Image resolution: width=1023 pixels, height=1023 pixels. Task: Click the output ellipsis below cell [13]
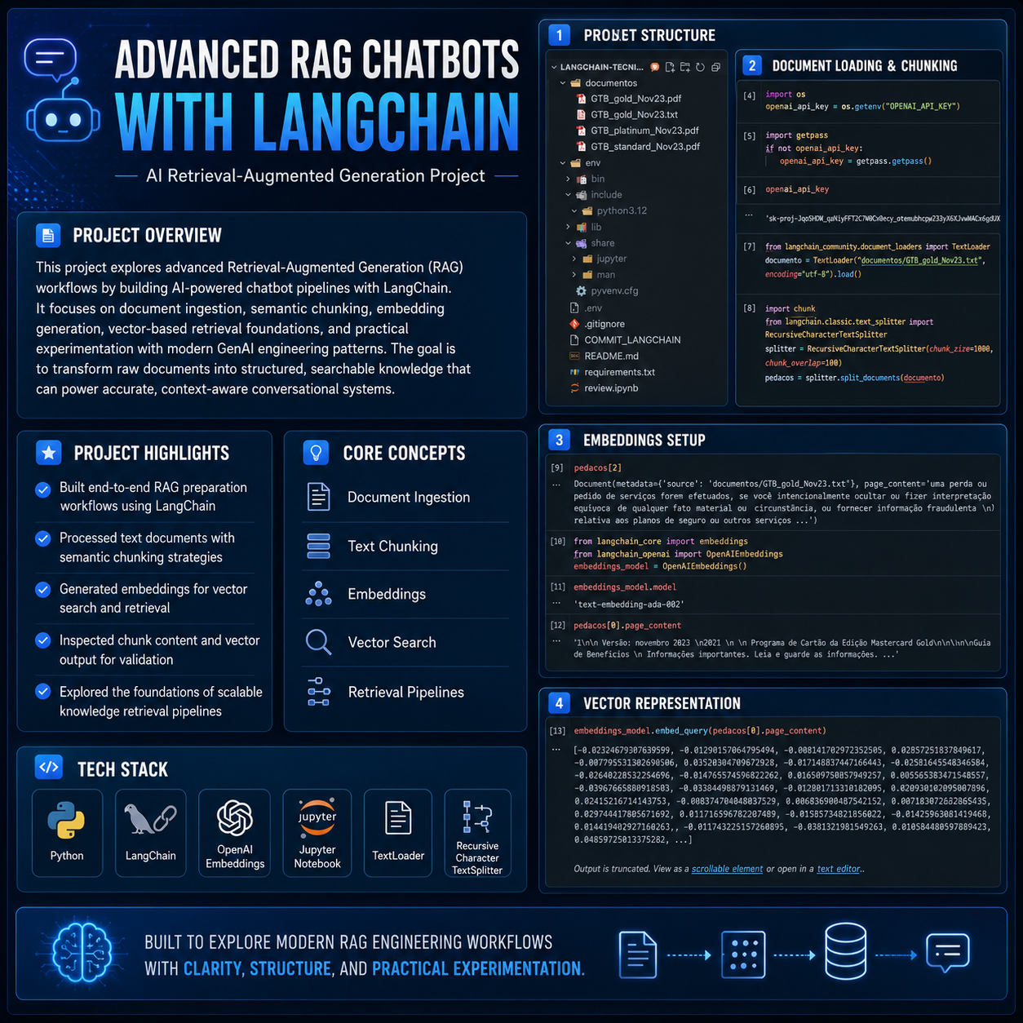pos(556,750)
